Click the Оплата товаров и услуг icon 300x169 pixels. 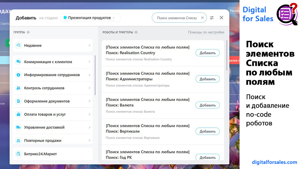18,114
